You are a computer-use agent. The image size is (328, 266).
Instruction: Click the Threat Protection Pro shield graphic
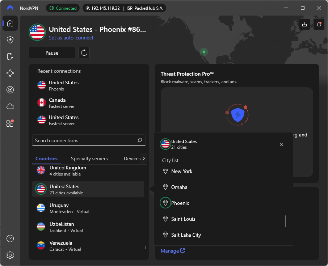pos(237,114)
